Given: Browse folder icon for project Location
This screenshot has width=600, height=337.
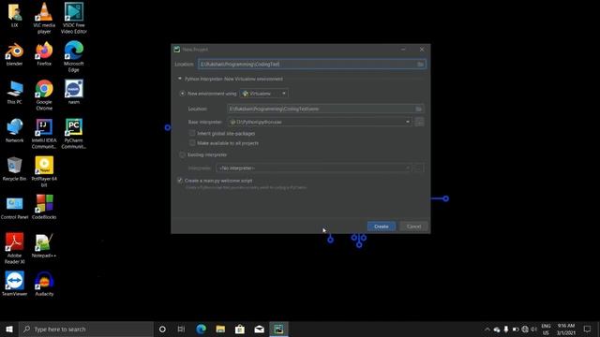Looking at the screenshot, I should (420, 65).
